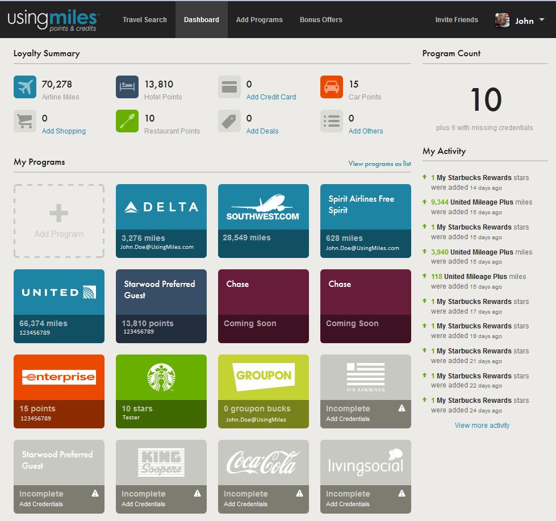
Task: Click the 13,810 Hotel Points value
Action: pos(159,84)
